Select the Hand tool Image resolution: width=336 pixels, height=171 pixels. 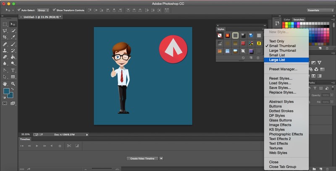(5, 84)
